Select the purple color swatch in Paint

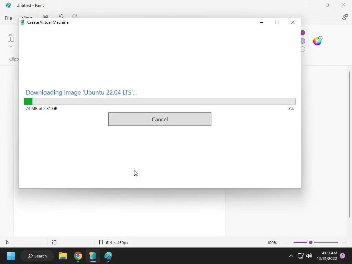(302, 33)
